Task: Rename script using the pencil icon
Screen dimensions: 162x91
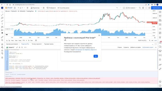Action: click(17, 47)
